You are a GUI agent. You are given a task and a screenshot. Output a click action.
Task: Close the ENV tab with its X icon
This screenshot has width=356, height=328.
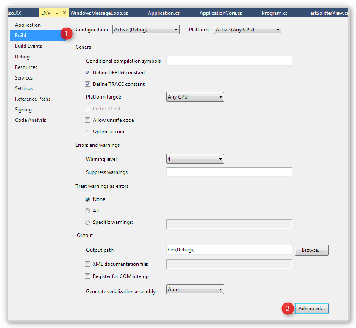pyautogui.click(x=64, y=13)
